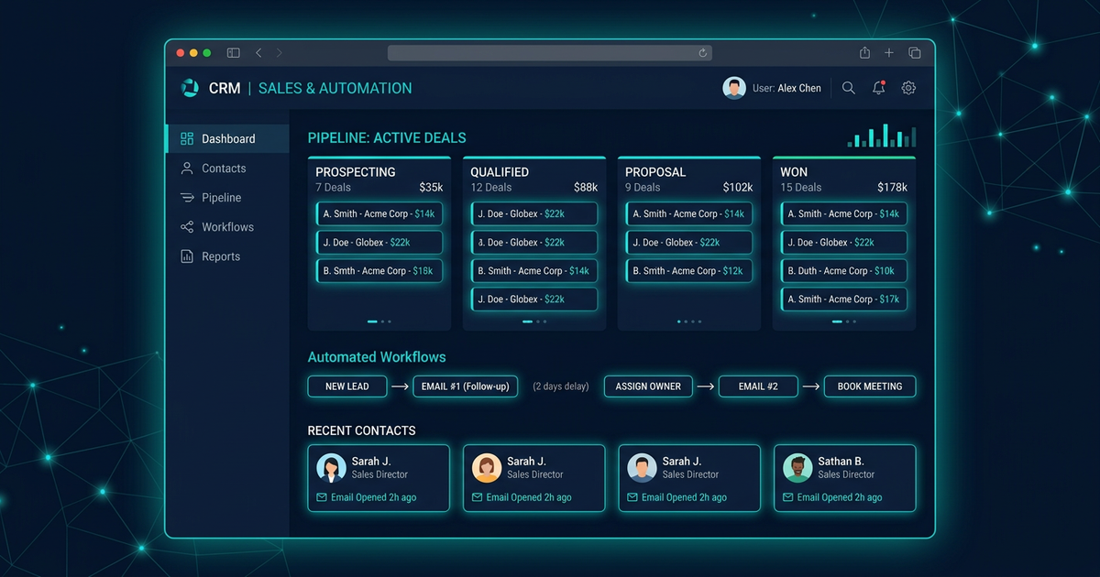
Task: Click the browser share icon
Action: (864, 53)
